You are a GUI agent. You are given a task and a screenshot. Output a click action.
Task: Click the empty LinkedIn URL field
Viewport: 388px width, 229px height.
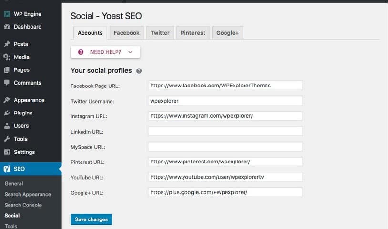pyautogui.click(x=225, y=131)
